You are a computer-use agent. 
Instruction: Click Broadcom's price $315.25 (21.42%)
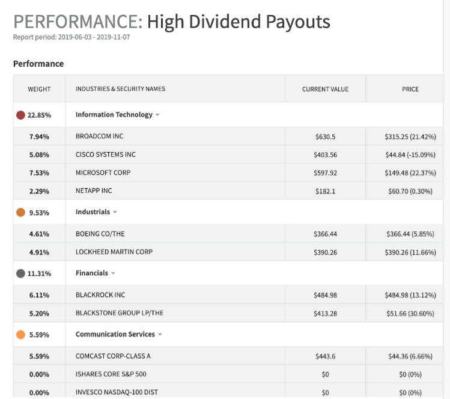click(410, 136)
